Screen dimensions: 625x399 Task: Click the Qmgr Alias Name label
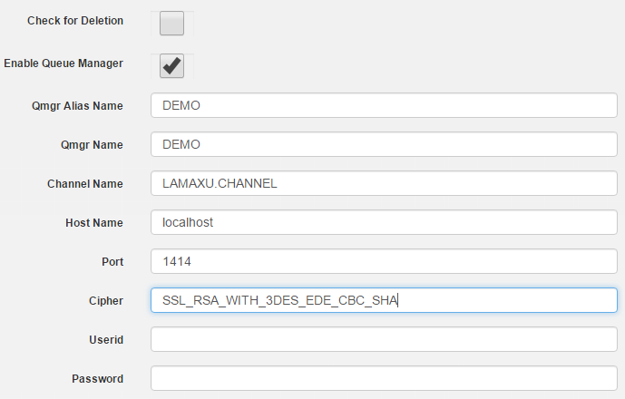tap(77, 106)
